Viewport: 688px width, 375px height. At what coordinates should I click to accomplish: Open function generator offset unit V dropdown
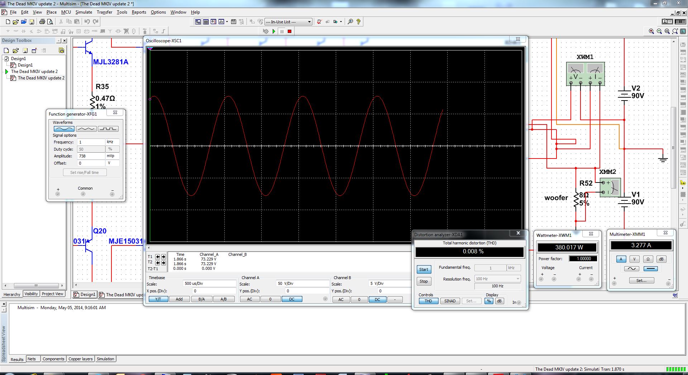[x=112, y=163]
